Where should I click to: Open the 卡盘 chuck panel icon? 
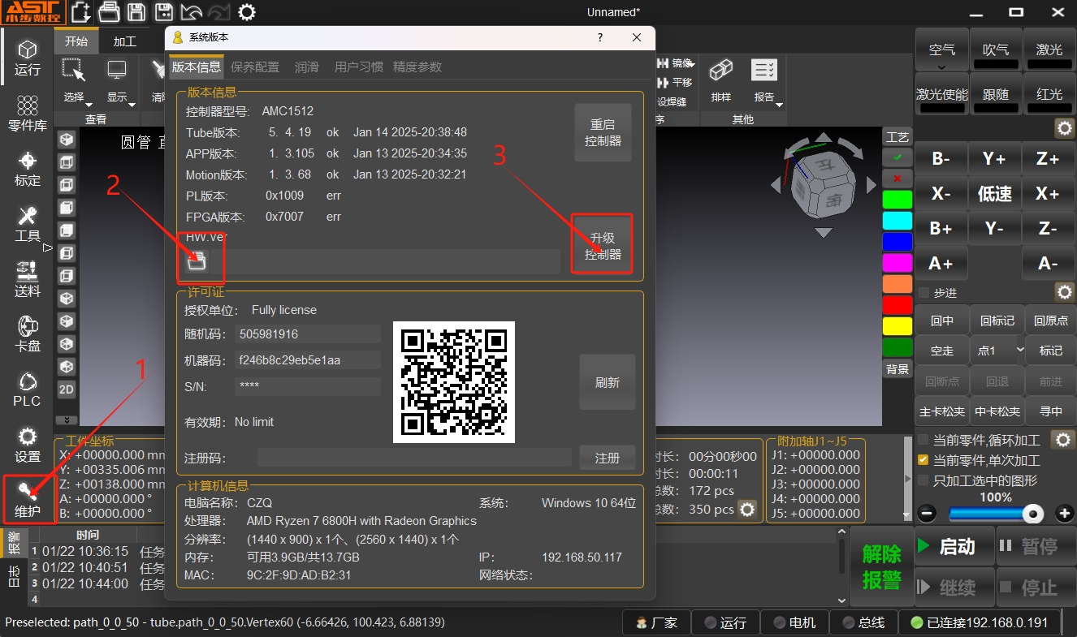point(28,334)
